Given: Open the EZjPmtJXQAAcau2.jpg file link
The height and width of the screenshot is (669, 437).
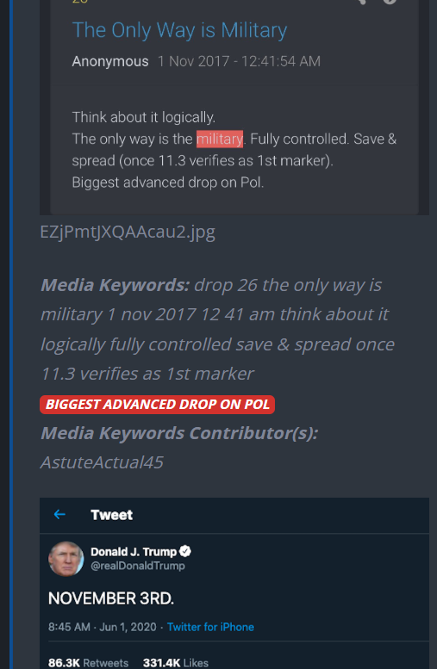Looking at the screenshot, I should [128, 232].
